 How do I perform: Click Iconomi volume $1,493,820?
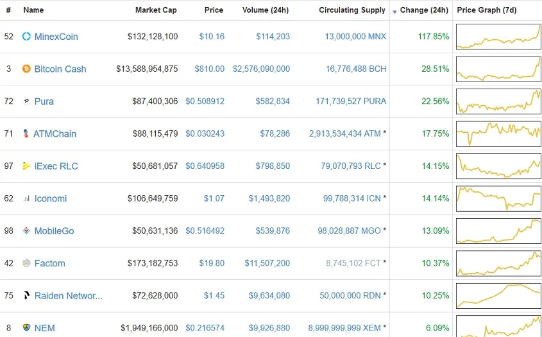tap(269, 198)
